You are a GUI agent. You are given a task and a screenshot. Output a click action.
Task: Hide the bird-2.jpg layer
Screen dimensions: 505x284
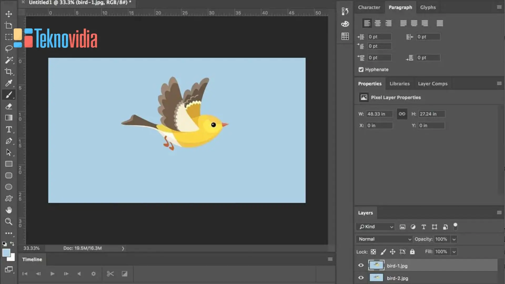(x=361, y=278)
